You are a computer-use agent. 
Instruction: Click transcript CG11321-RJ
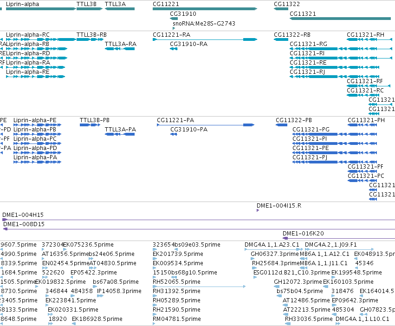point(335,77)
